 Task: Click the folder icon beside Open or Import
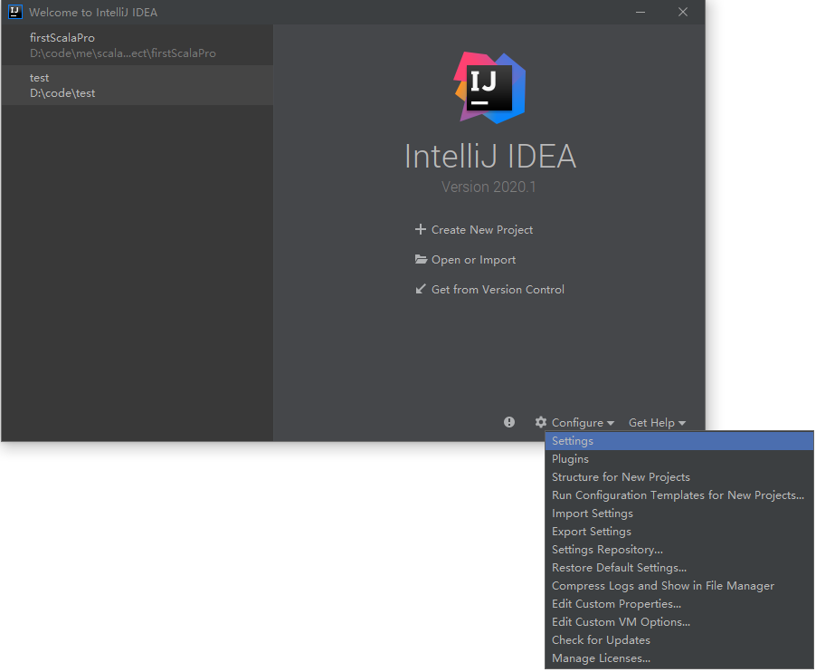pyautogui.click(x=421, y=259)
